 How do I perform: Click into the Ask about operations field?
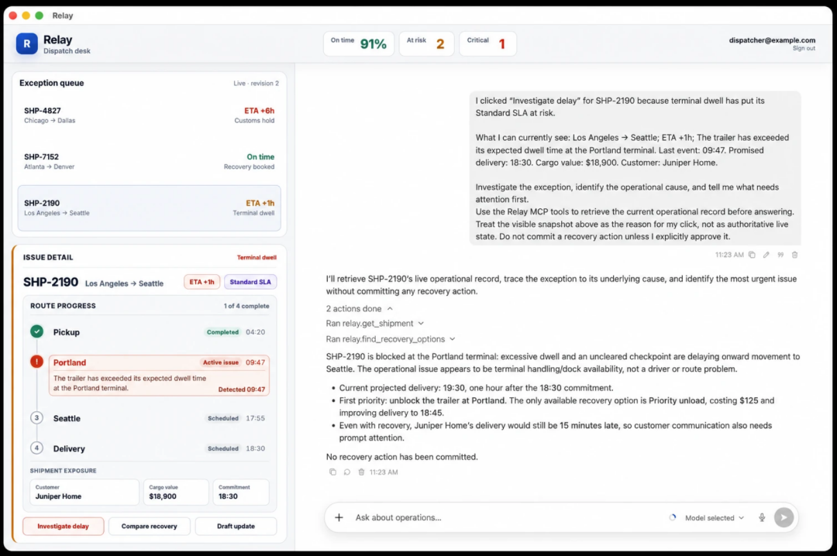(507, 517)
